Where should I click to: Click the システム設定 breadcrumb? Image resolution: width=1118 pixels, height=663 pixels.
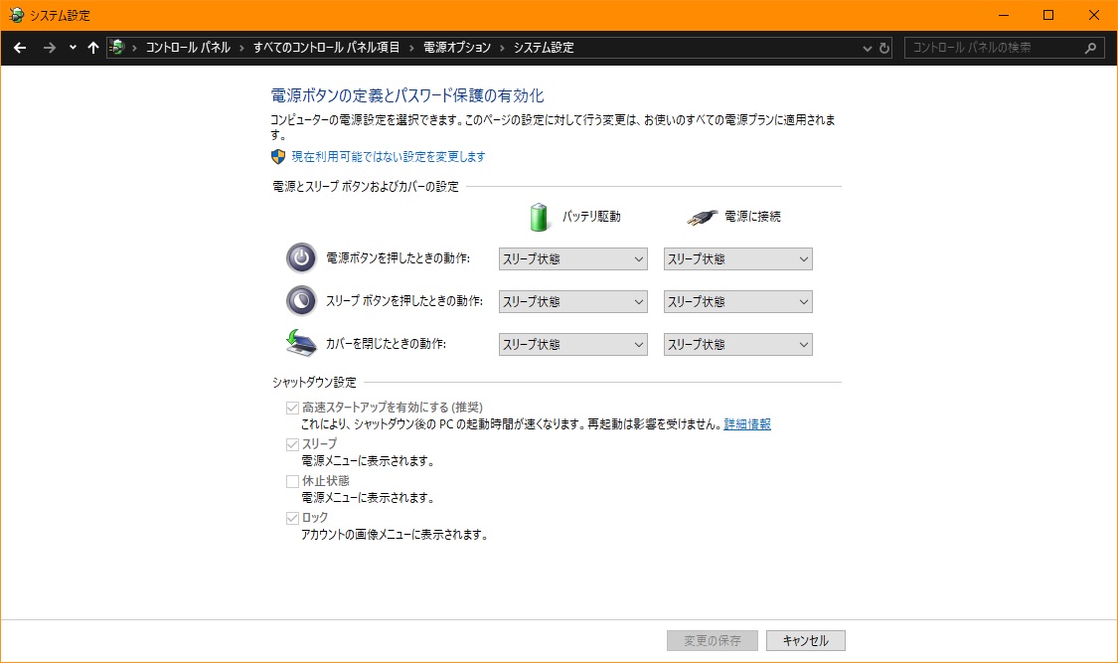(x=544, y=48)
